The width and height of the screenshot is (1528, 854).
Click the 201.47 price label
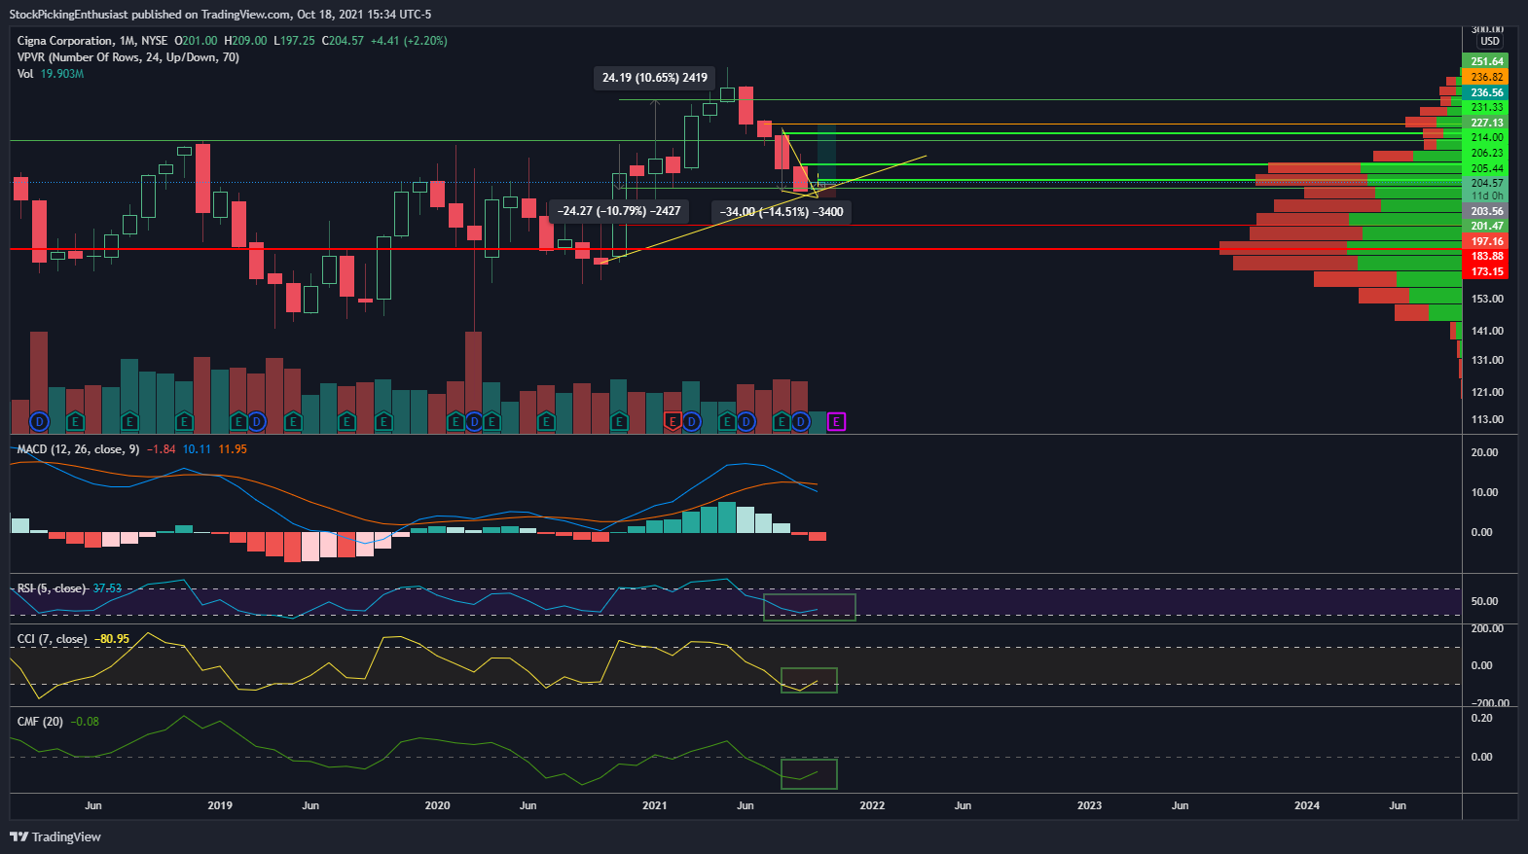tap(1485, 226)
